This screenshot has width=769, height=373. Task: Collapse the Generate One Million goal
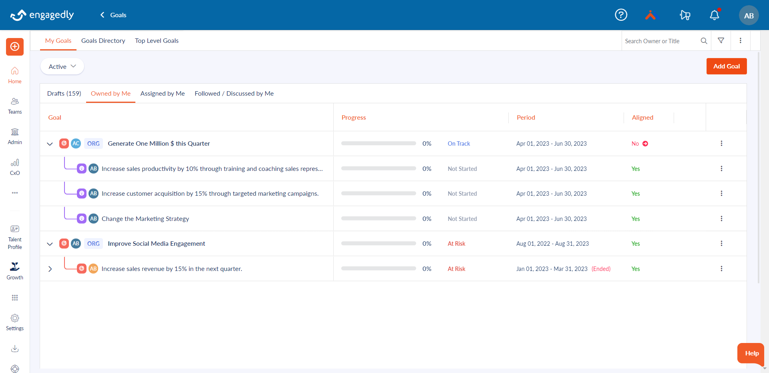tap(50, 144)
